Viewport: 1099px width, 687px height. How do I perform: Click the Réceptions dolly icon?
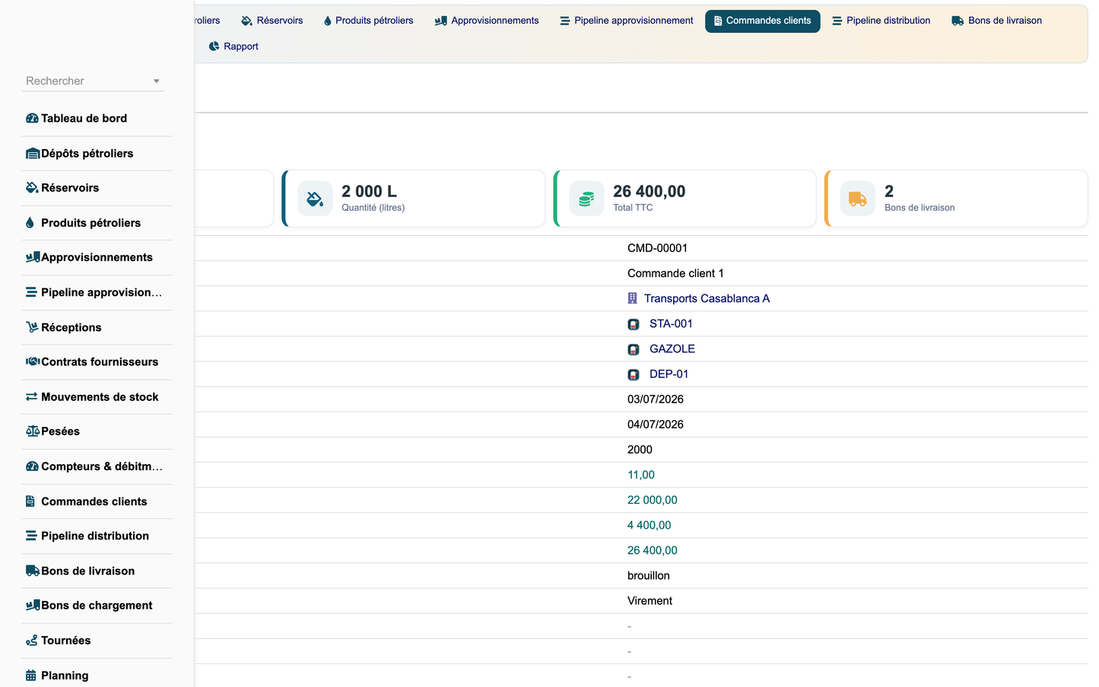click(x=32, y=327)
